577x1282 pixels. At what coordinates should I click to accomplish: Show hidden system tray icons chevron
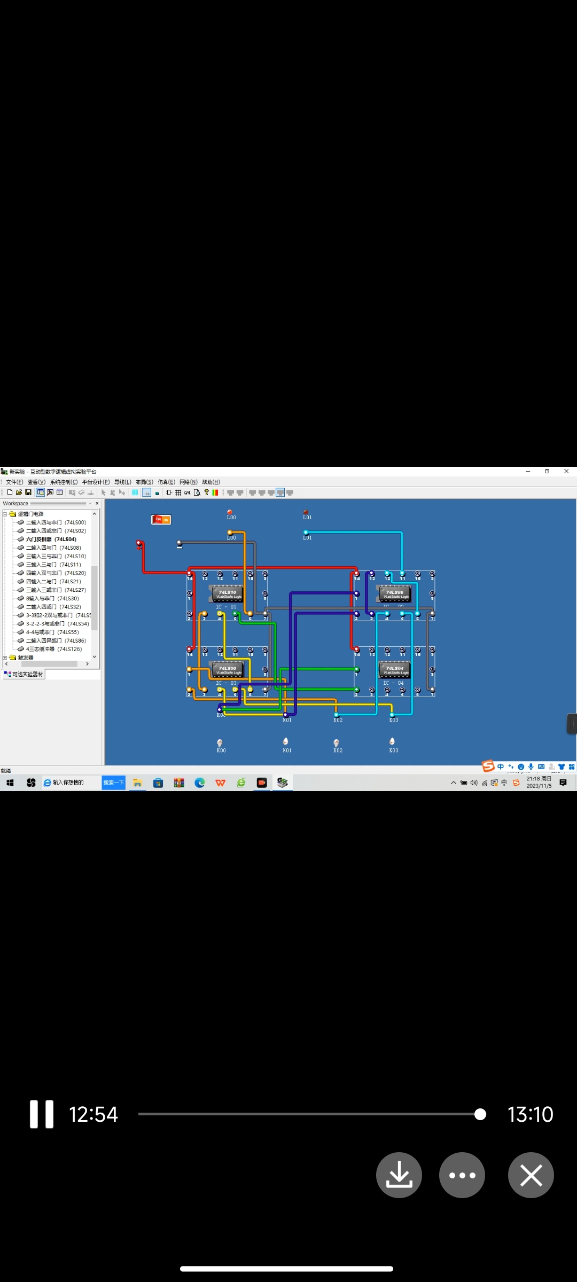pyautogui.click(x=454, y=783)
